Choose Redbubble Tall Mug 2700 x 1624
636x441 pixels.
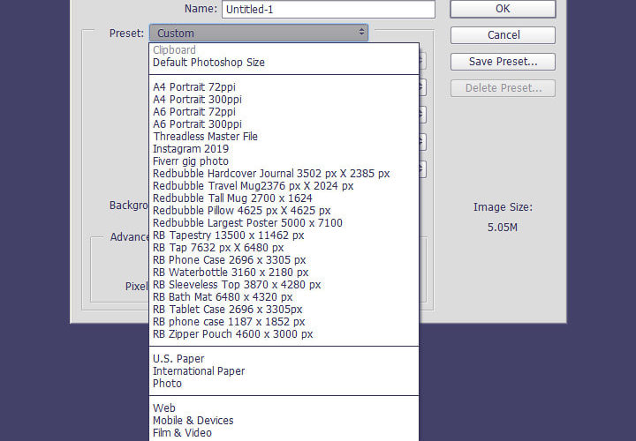click(284, 198)
